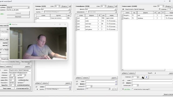Open the группа dropdown at Словарь bottom
Screen dimensions: 173x97
point(70,89)
